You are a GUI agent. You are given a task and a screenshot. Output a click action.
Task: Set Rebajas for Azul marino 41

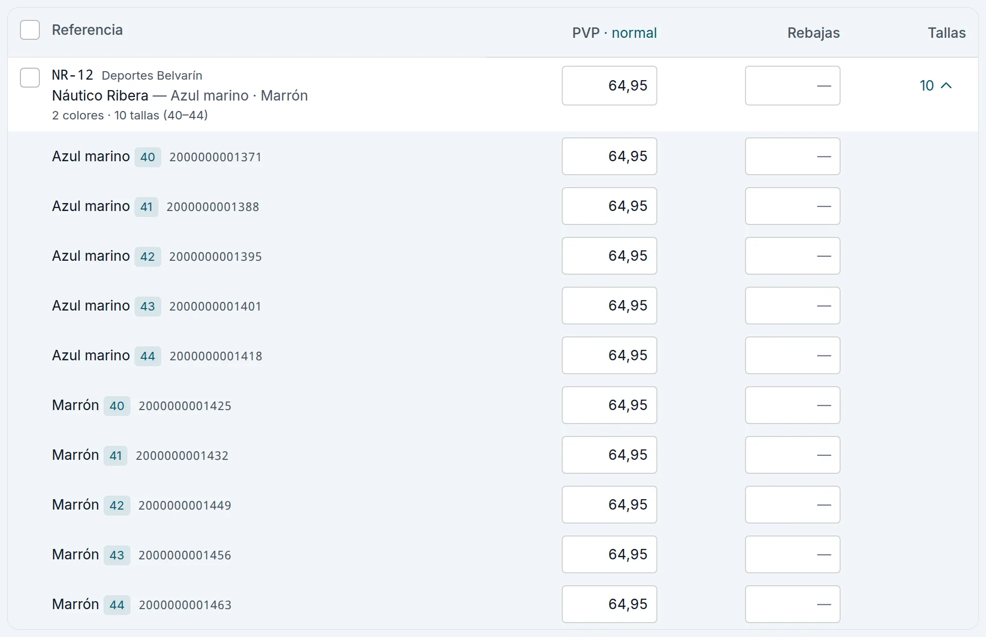[x=793, y=206]
